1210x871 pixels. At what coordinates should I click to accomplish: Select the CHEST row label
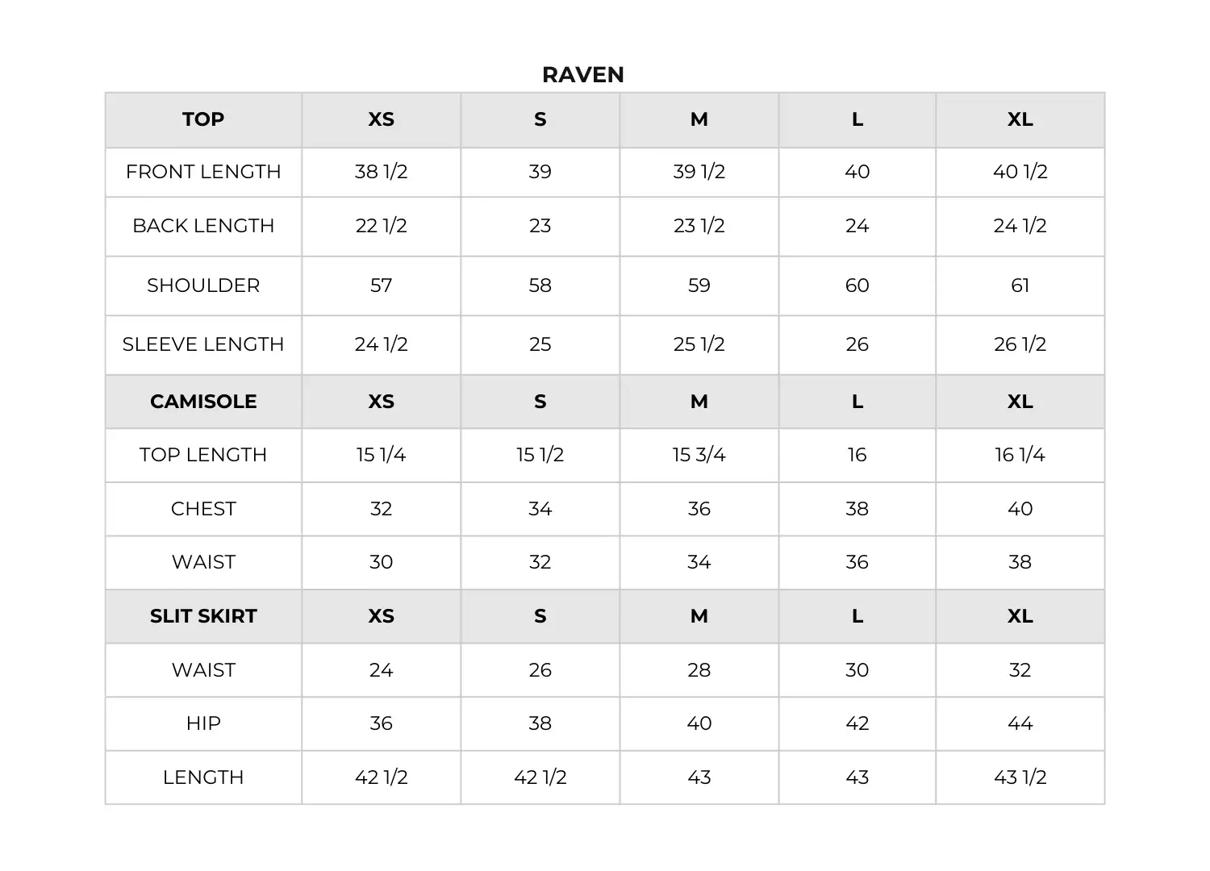point(203,509)
